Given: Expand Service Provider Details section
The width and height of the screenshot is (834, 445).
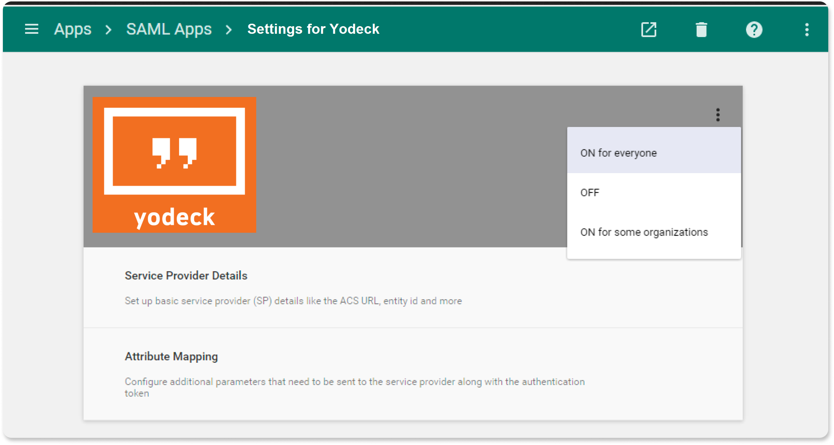Looking at the screenshot, I should [x=186, y=275].
